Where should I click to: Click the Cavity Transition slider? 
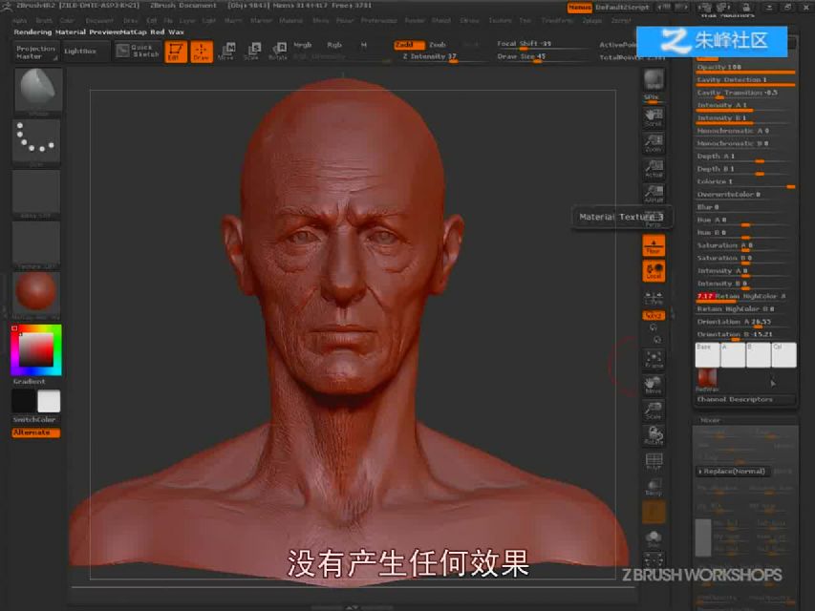745,93
